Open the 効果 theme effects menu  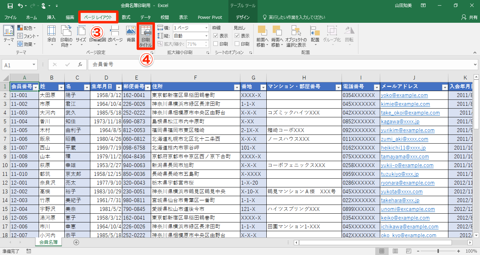coord(26,44)
